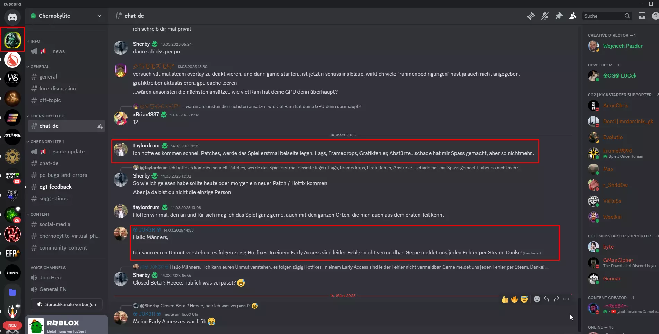Toggle the member list visibility
Screen dimensions: 659x334
point(573,16)
